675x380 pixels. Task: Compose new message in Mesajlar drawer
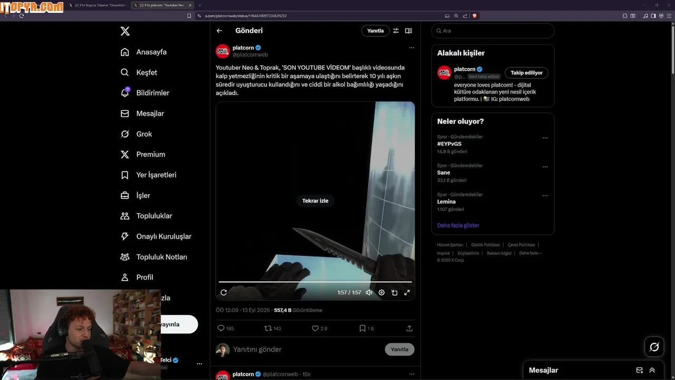[x=640, y=370]
